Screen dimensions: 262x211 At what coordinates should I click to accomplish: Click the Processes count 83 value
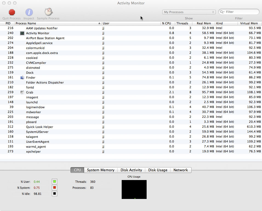[92, 188]
